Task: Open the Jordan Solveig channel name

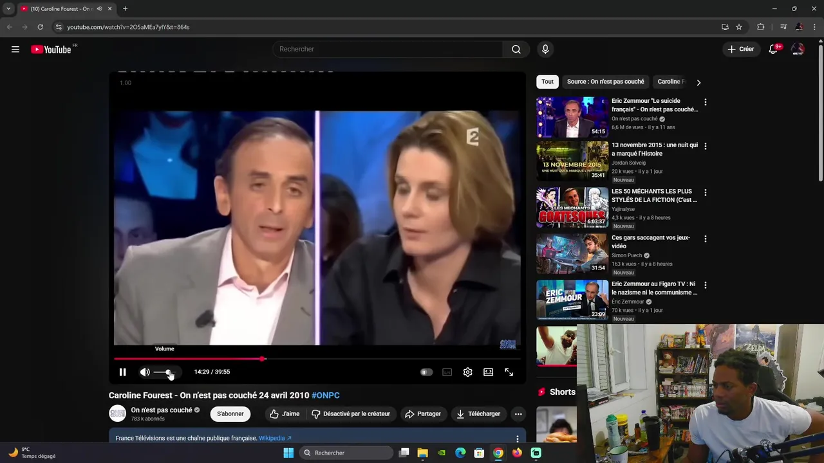Action: point(628,163)
